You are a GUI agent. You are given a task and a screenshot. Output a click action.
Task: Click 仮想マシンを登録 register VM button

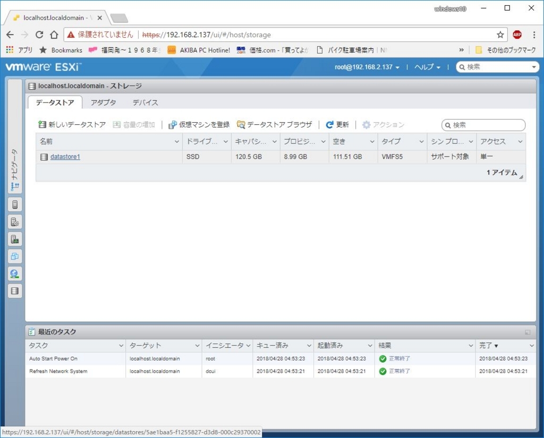tap(199, 125)
